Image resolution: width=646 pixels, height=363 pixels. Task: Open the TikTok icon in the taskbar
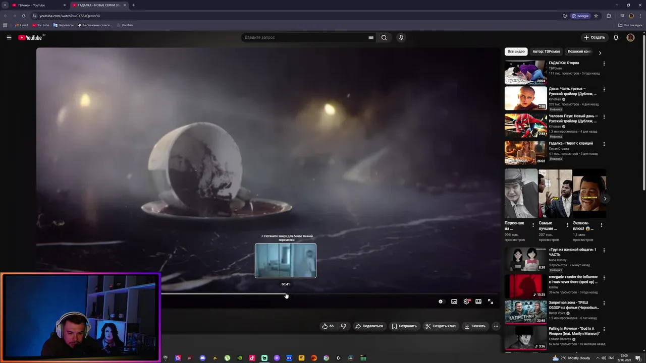click(x=252, y=358)
